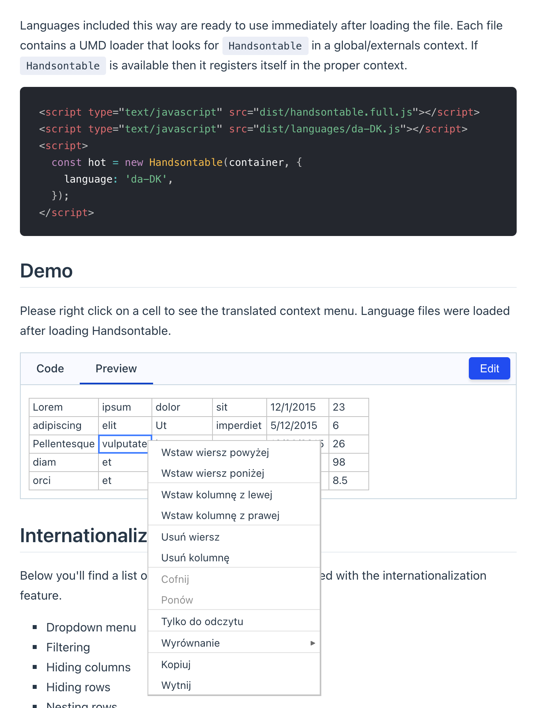Choose 'Wytnij' from the context menu
This screenshot has width=535, height=708.
click(x=234, y=685)
